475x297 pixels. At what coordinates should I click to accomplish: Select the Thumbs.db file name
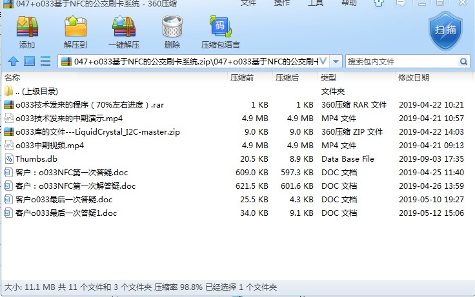36,158
